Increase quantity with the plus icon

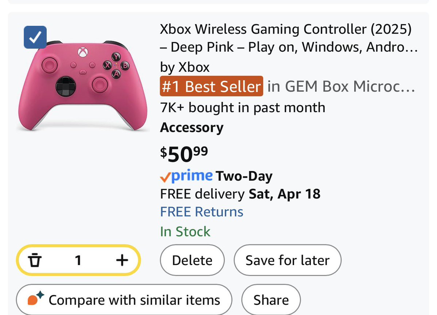[122, 260]
